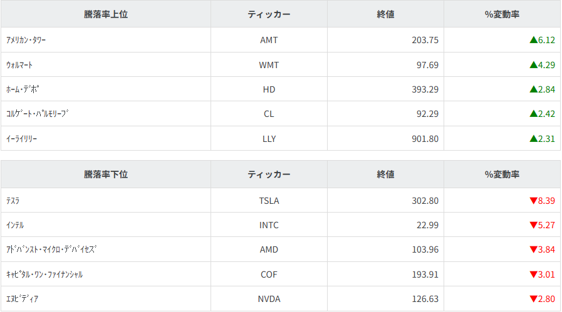Click the ティッカー header in the top table
This screenshot has height=312, width=562.
269,14
